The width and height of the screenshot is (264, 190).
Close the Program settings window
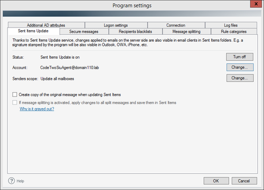coord(256,4)
